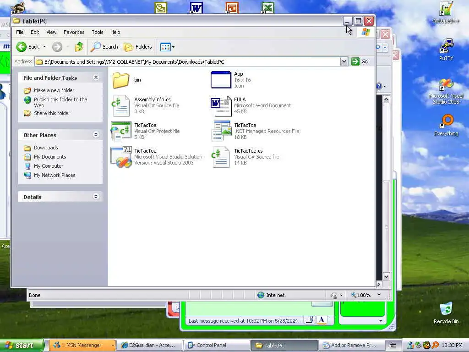Click the taskbar clock

tap(452, 345)
